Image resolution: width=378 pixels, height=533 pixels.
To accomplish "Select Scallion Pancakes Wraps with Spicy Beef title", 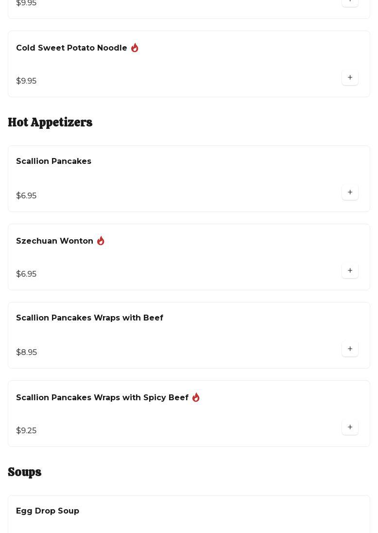I will pyautogui.click(x=102, y=397).
